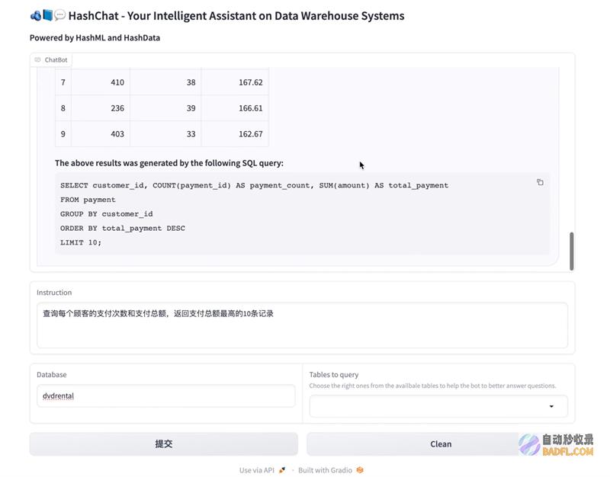Click payment count 39 in the table

(191, 108)
